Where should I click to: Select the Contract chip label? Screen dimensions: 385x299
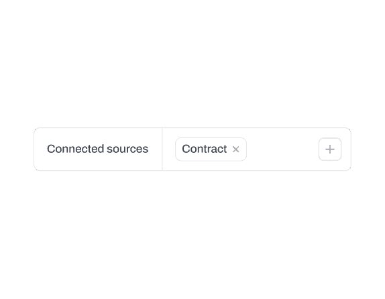205,149
